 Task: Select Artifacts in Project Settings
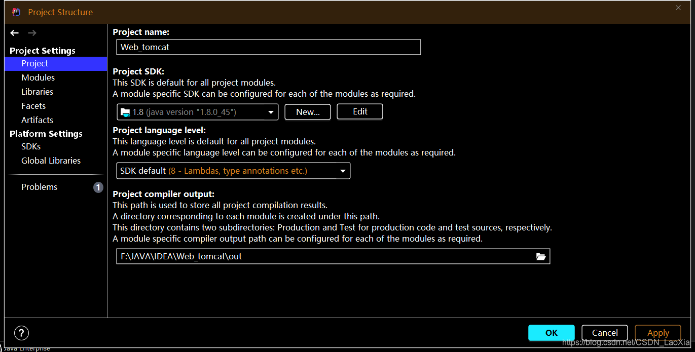(x=37, y=120)
